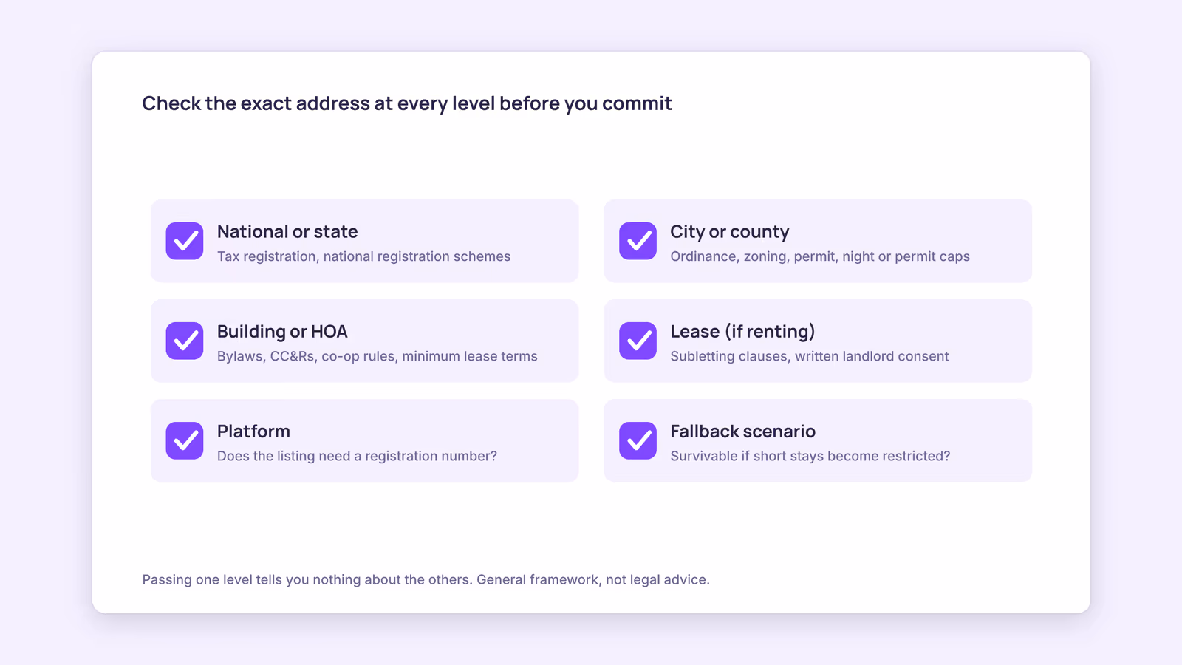Click 'Bylaws, CC&Rs, co-op rules, minimum lease terms'
Image resolution: width=1182 pixels, height=665 pixels.
378,356
